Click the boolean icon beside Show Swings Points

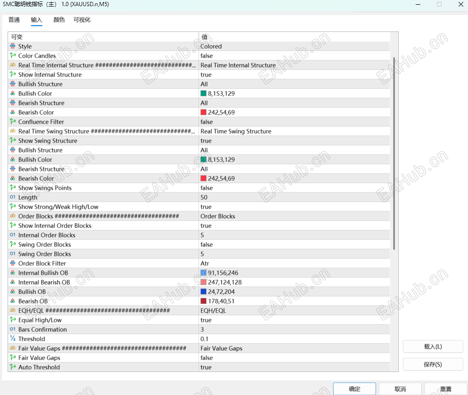[13, 187]
